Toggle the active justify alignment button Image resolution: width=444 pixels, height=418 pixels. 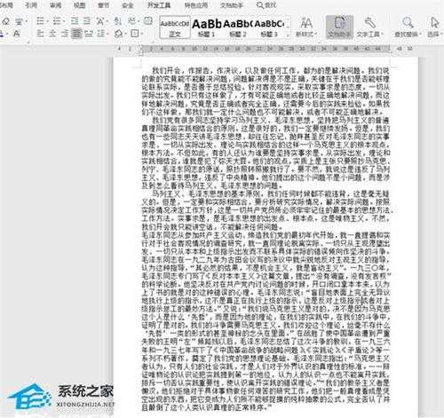pos(76,34)
